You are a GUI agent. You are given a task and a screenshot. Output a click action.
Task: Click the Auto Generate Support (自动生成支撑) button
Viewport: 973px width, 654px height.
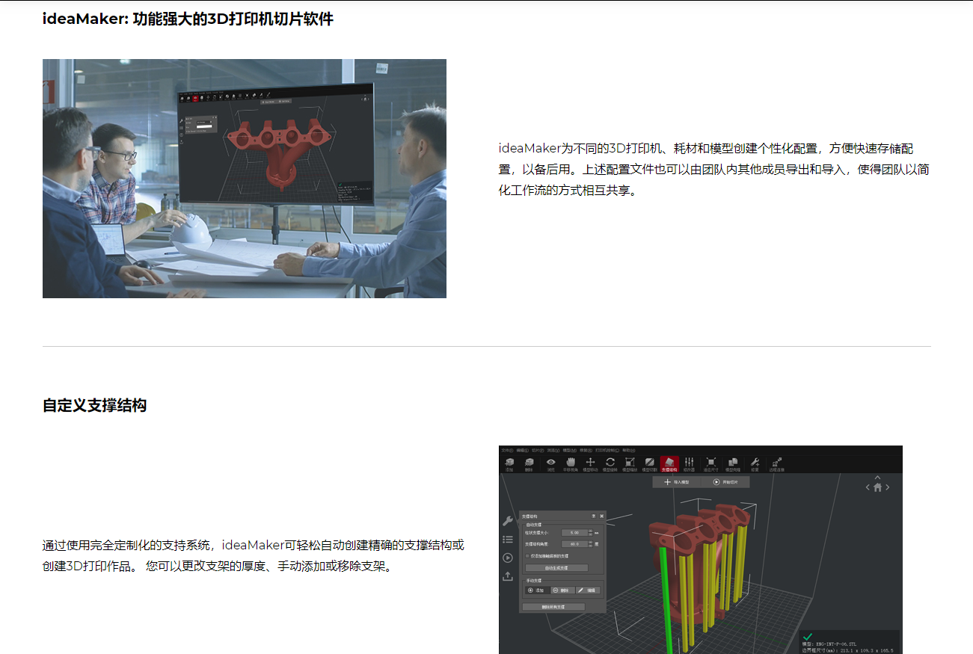click(x=556, y=568)
